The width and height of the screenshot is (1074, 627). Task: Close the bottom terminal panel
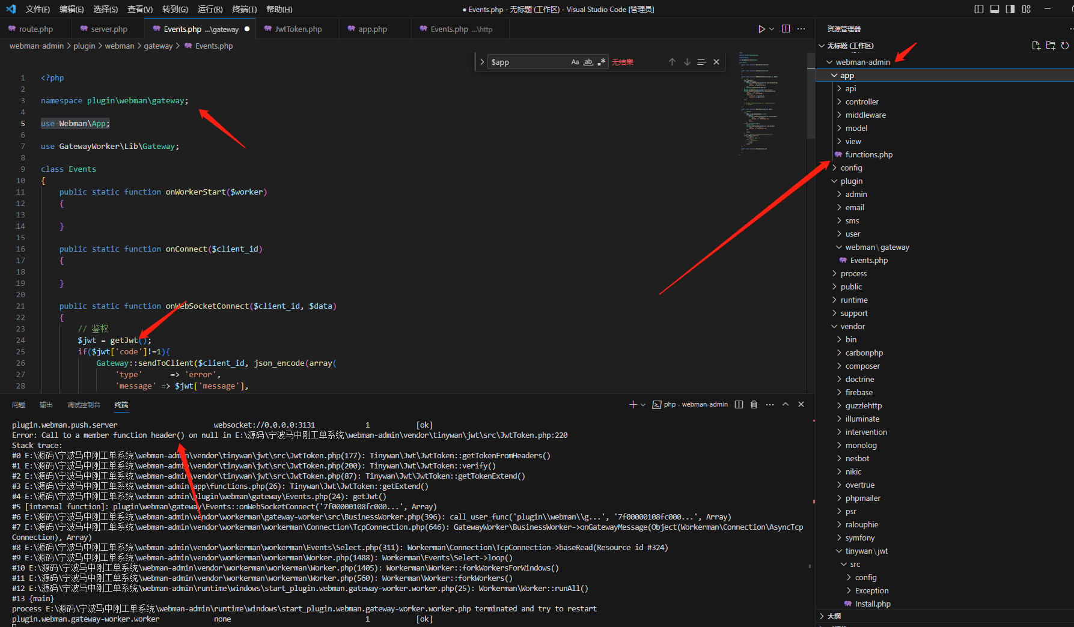(x=801, y=404)
